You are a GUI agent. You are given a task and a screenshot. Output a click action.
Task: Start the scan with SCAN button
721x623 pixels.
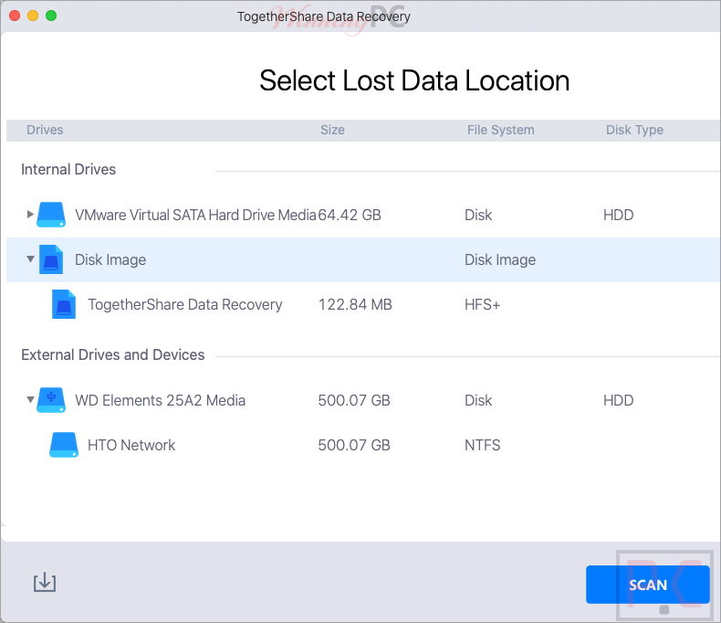647,585
